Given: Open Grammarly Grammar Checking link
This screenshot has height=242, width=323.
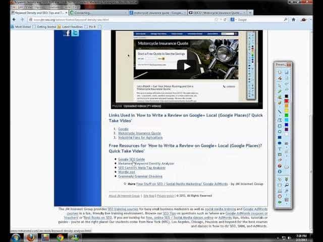Looking at the screenshot, I should (140, 176).
